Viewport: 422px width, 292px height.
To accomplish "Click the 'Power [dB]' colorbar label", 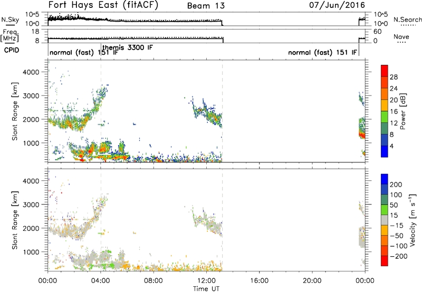I will coord(402,111).
